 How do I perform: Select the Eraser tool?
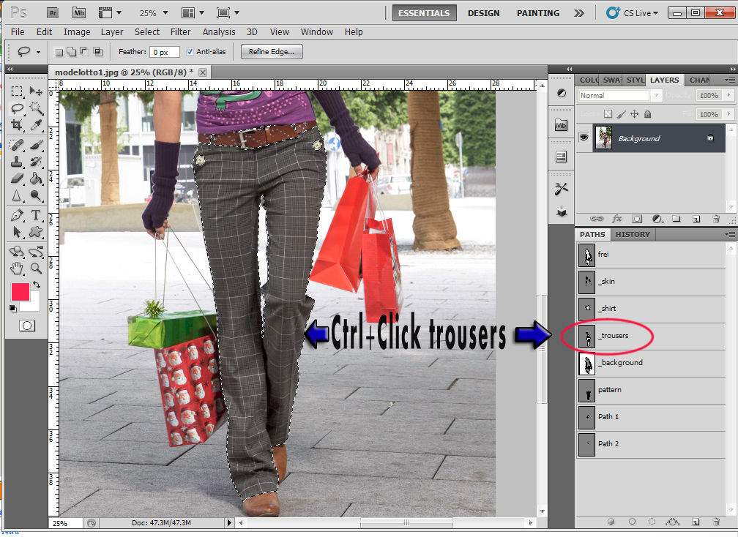click(x=17, y=179)
